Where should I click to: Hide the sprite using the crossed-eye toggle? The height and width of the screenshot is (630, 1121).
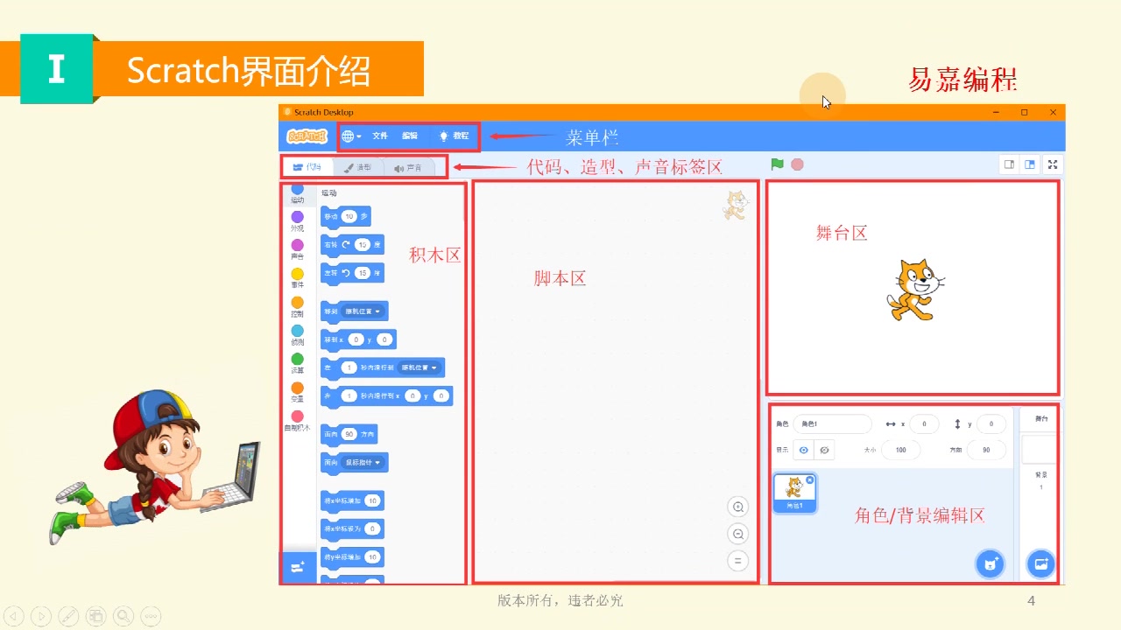pyautogui.click(x=824, y=450)
